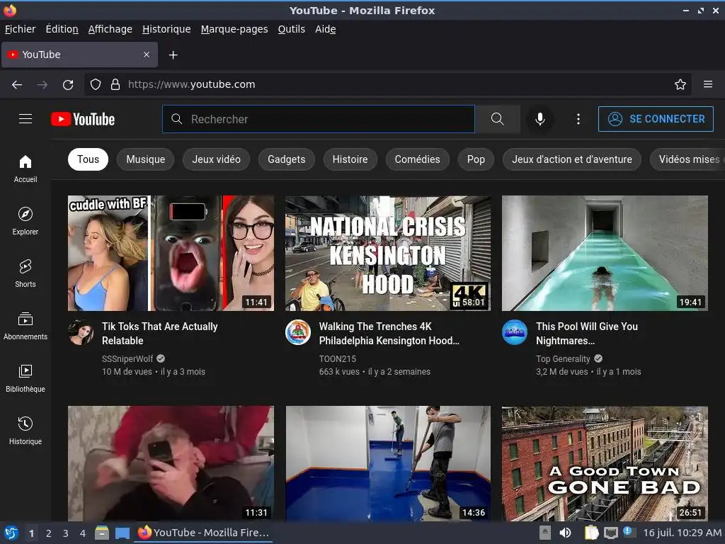The image size is (725, 544).
Task: Open Firefox application menu button
Action: click(x=708, y=84)
